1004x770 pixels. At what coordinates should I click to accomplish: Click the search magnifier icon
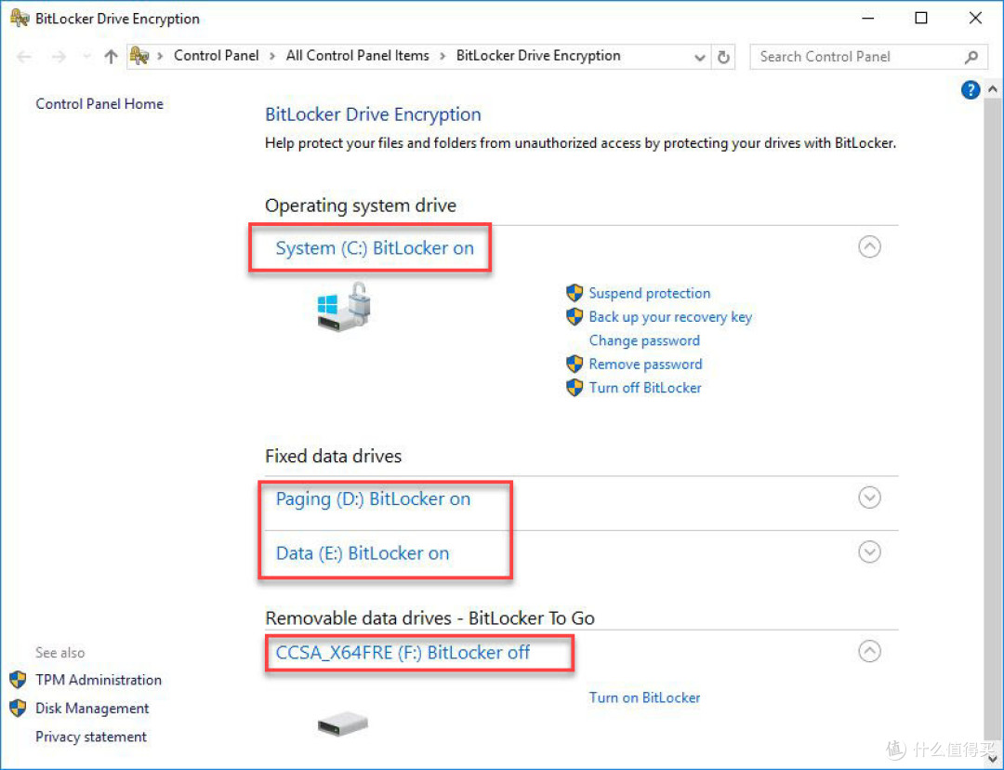[971, 57]
